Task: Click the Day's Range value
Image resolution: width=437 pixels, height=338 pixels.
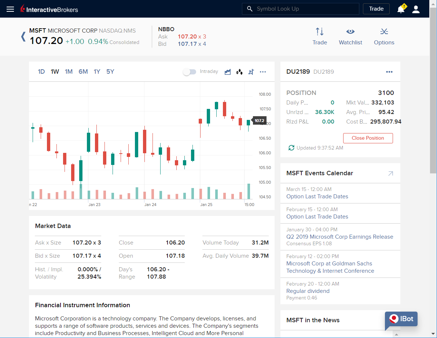Action: [x=158, y=273]
